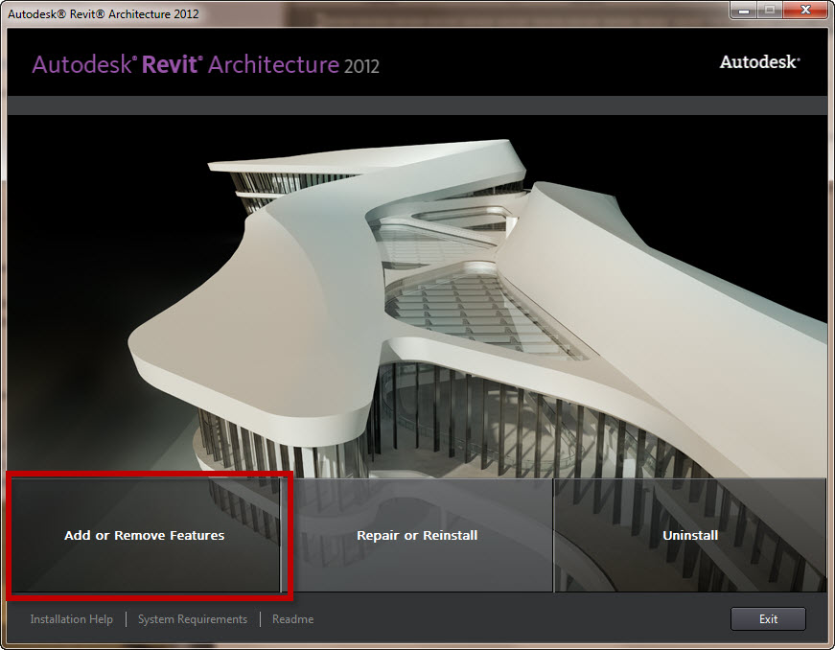The height and width of the screenshot is (650, 835).
Task: Open the Readme document
Action: 292,618
